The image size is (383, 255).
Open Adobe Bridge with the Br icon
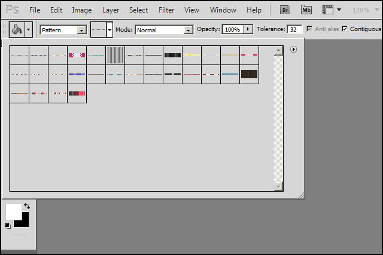click(x=285, y=10)
